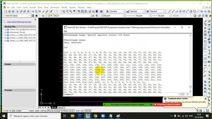Close the Drawing Recovery panel
Image resolution: width=212 pixels, height=119 pixels.
coord(35,20)
